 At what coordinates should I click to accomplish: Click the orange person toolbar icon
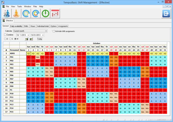16,14
